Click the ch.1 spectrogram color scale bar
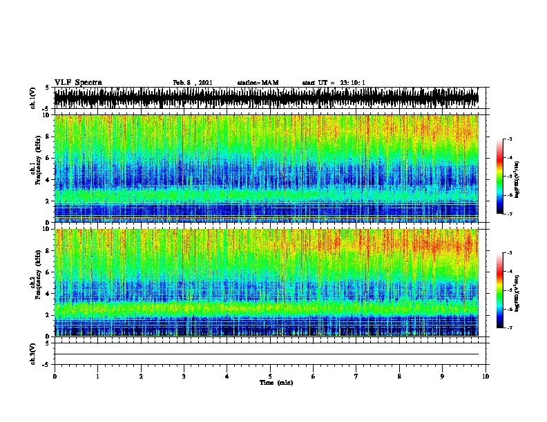Screen dimensions: 547x422 click(x=499, y=177)
